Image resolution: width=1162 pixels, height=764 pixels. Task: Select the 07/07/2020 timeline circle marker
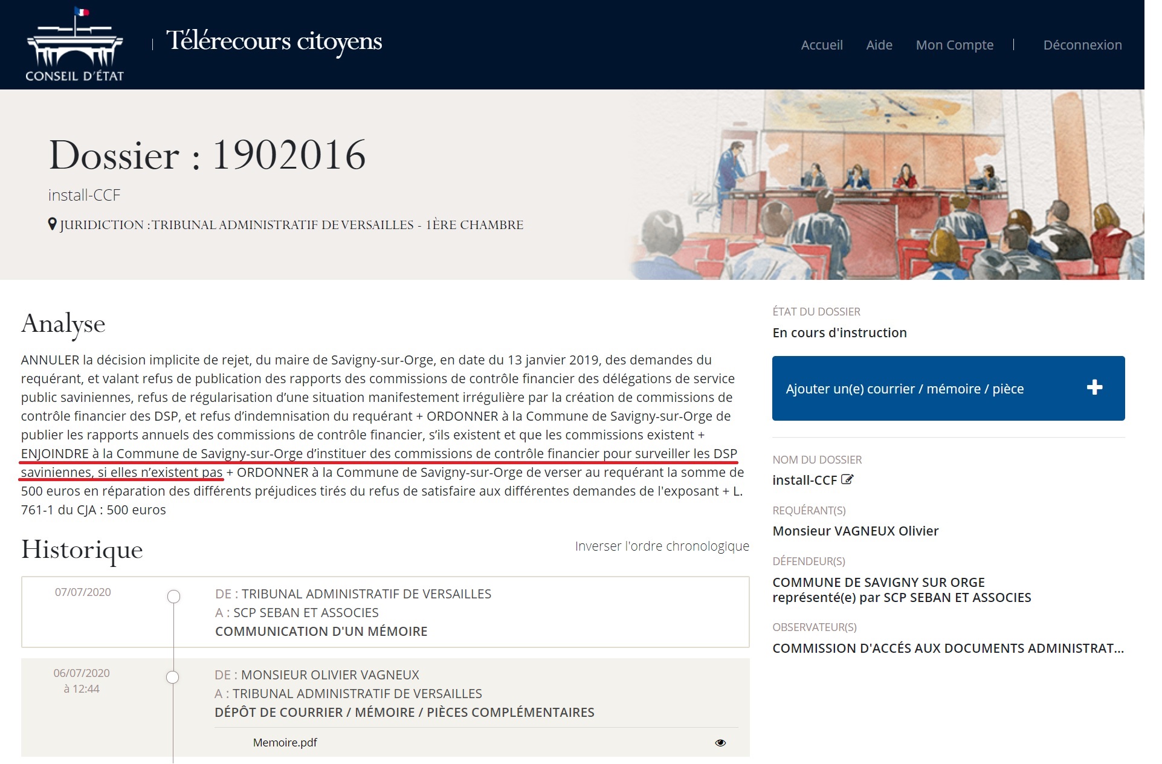pos(173,597)
